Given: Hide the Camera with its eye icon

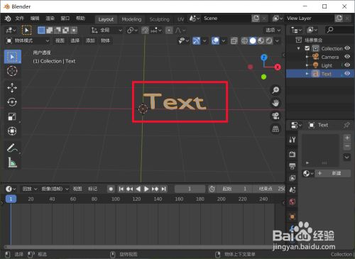Looking at the screenshot, I should coord(347,57).
